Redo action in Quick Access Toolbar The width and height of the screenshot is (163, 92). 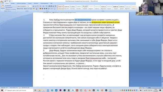pyautogui.click(x=10, y=1)
